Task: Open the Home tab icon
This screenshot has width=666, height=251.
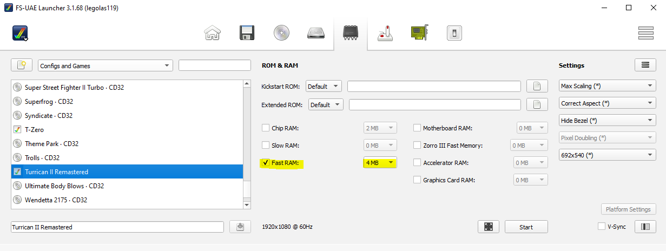Action: tap(212, 33)
